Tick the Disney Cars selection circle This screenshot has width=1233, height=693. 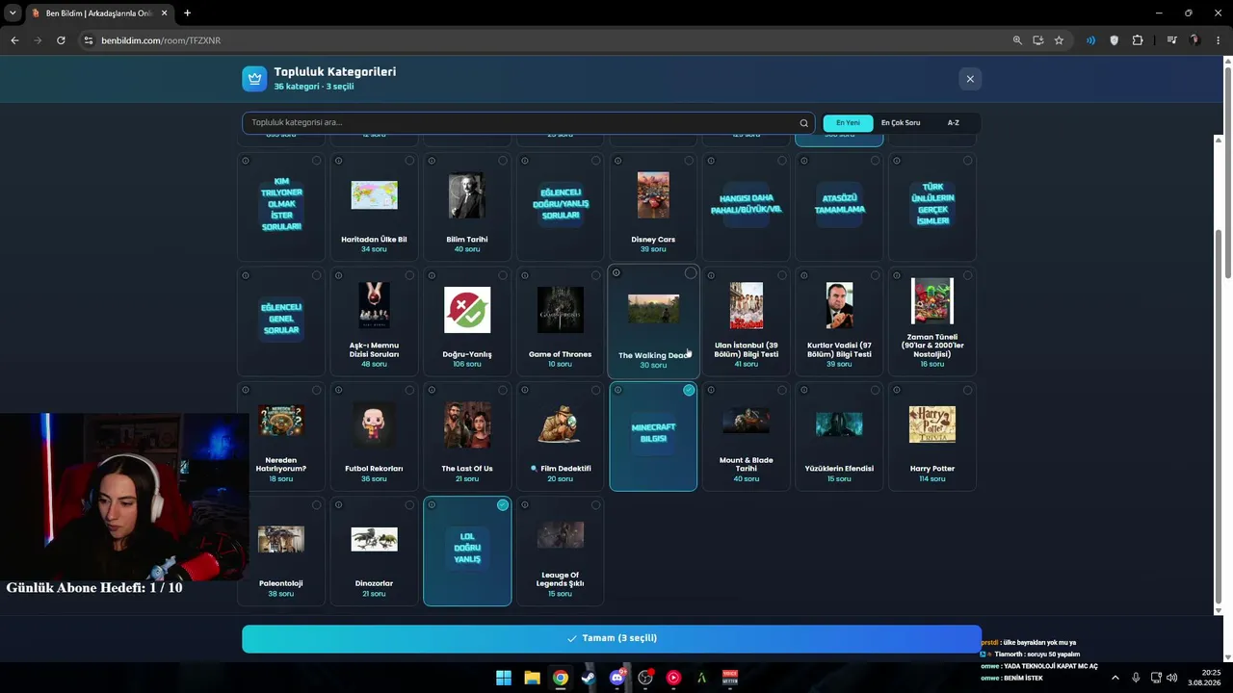pos(689,161)
